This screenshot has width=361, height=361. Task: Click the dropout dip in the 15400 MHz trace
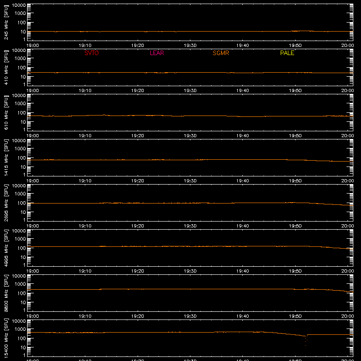[x=306, y=340]
